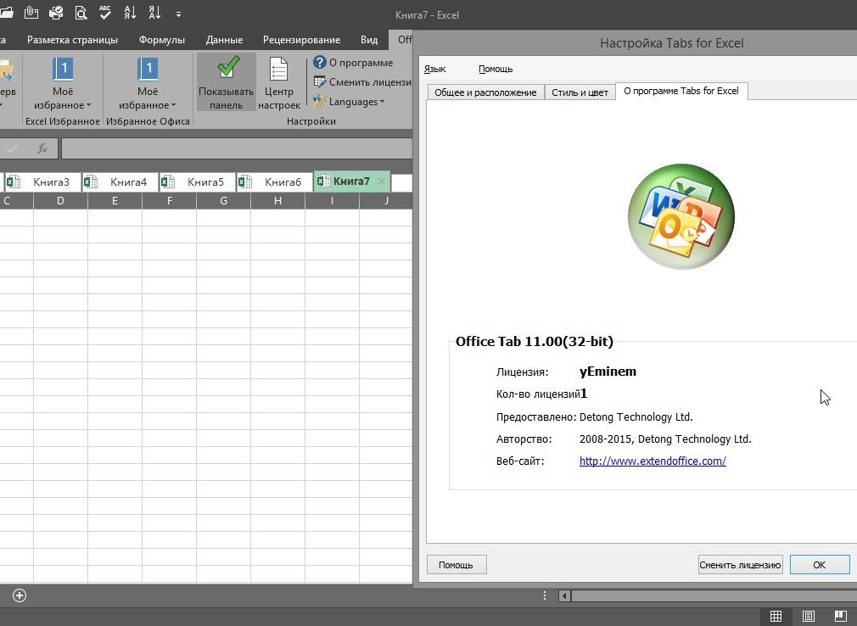Toggle the Показывать панель button
Screen dimensions: 857x626
(x=226, y=82)
